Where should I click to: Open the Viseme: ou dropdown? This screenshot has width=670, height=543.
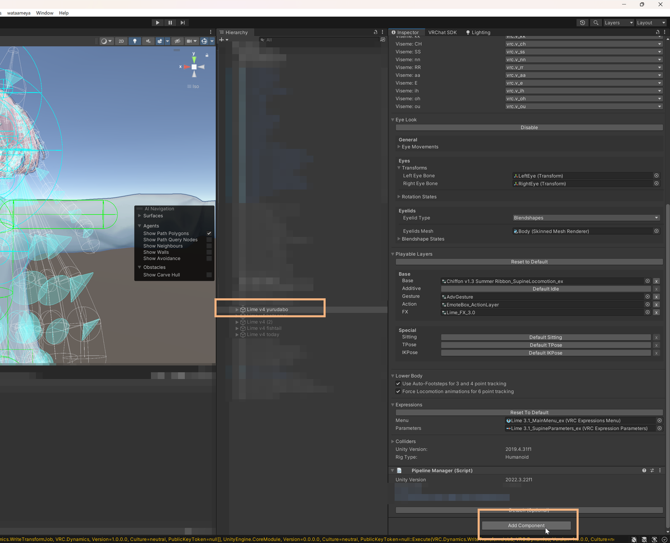(584, 106)
